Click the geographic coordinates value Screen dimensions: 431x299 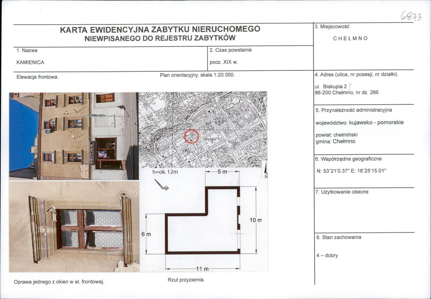pos(351,171)
